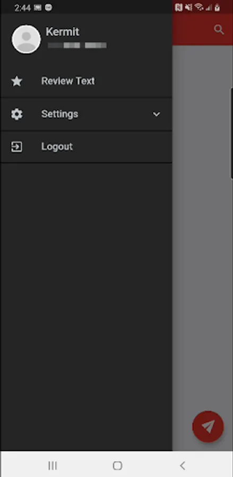Tap the Kermit username
Screen dimensions: 233x477
(63, 32)
